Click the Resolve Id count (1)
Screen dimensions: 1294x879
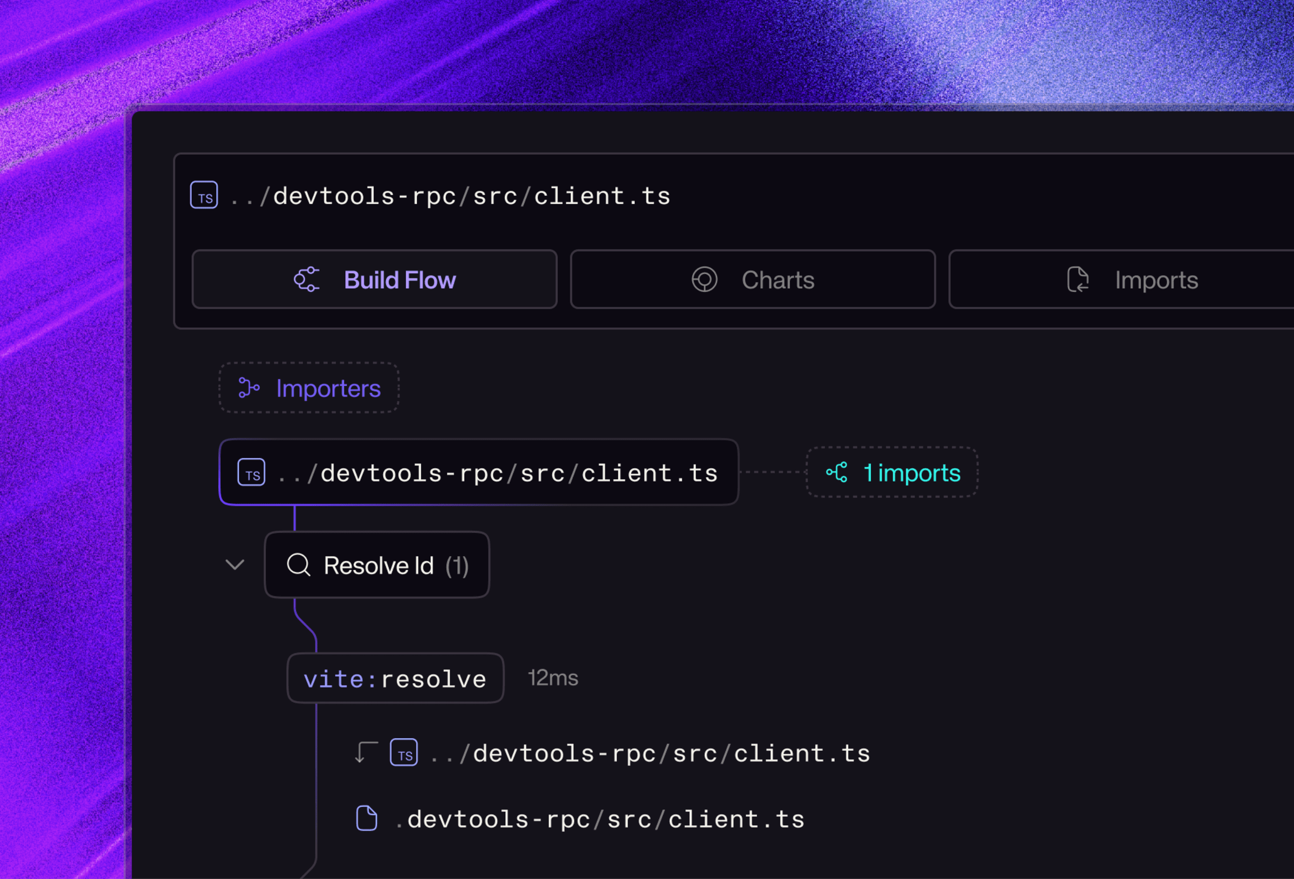click(457, 565)
